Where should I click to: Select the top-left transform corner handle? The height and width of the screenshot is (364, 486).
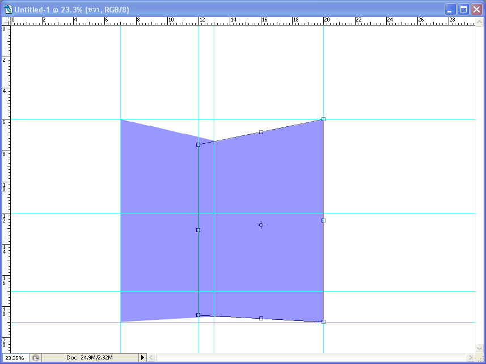(x=198, y=144)
